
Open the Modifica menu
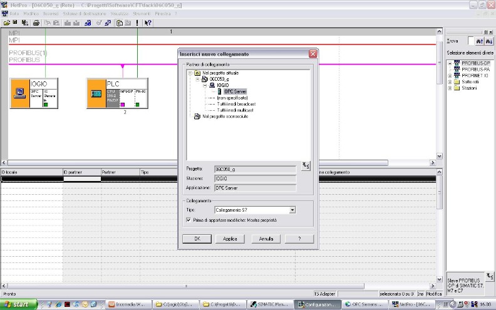(x=31, y=14)
